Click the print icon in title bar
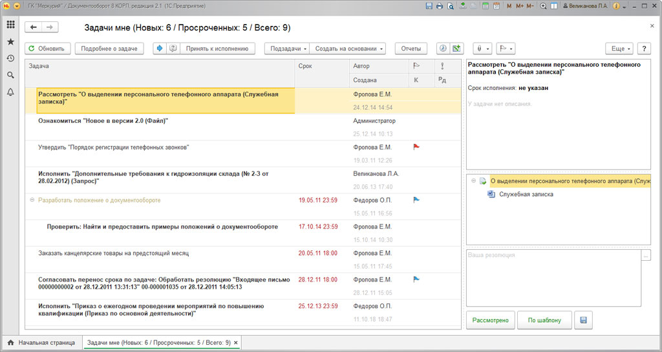This screenshot has width=662, height=352. [440, 6]
